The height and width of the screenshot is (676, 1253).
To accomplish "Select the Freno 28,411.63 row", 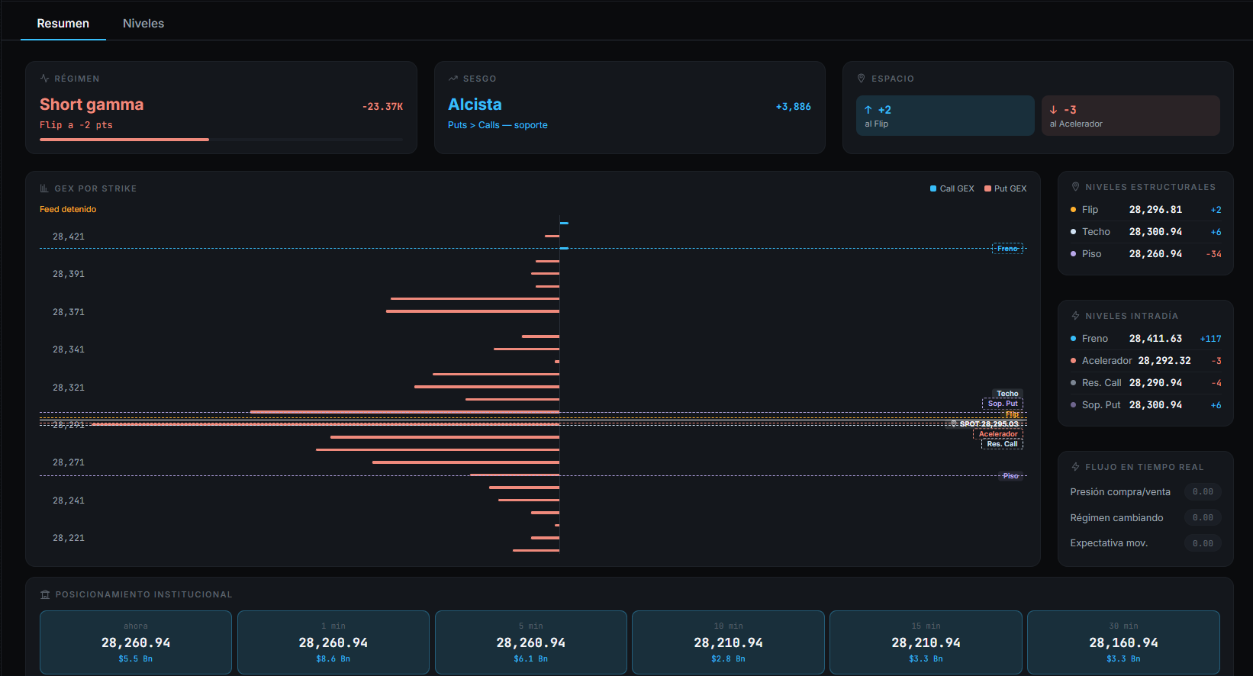I will point(1145,339).
